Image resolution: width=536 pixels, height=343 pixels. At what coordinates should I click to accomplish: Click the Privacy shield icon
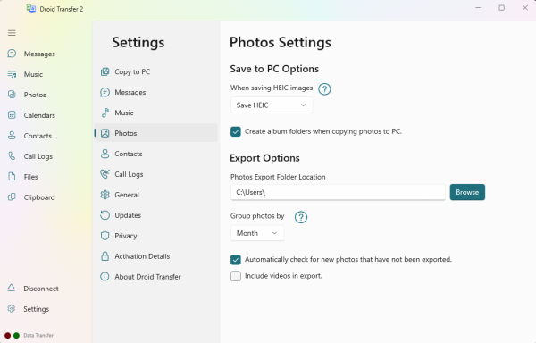(x=105, y=236)
